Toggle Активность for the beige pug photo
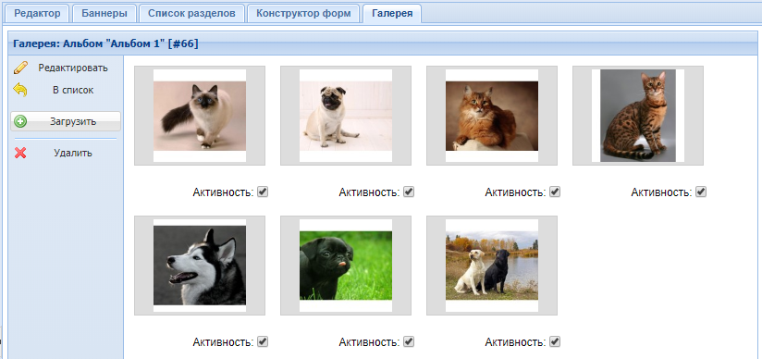762x359 pixels. pos(409,192)
